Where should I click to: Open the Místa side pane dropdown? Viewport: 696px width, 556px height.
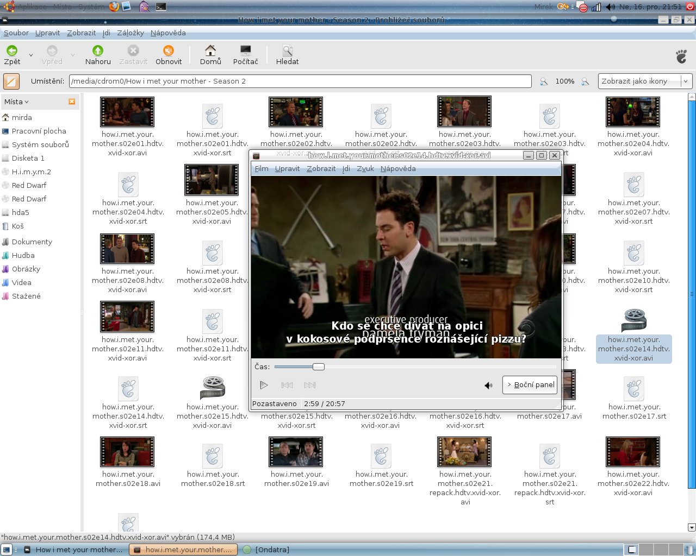[16, 102]
